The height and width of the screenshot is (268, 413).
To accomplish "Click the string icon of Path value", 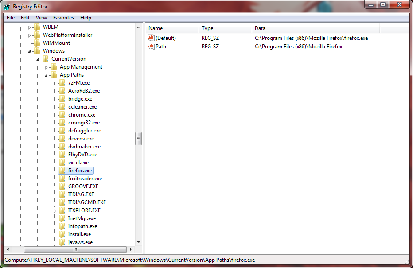I will pos(151,47).
